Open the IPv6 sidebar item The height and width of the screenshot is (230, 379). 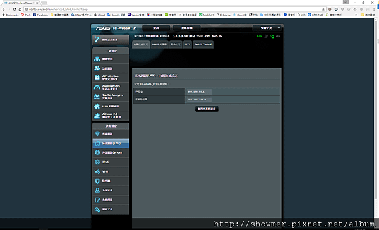tap(111, 162)
